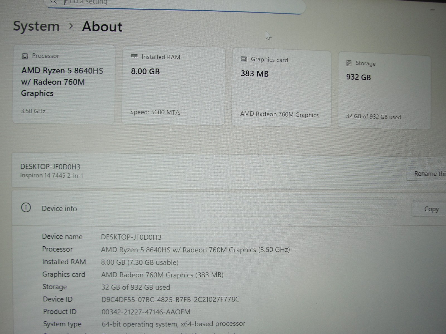Click the Storage drive icon
This screenshot has width=446, height=334.
[349, 63]
